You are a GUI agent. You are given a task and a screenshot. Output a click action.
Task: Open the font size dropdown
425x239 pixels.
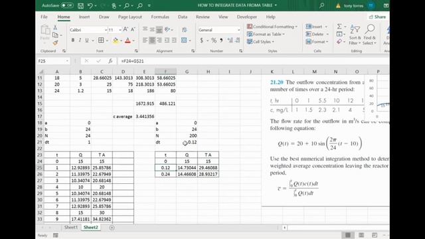pyautogui.click(x=120, y=30)
